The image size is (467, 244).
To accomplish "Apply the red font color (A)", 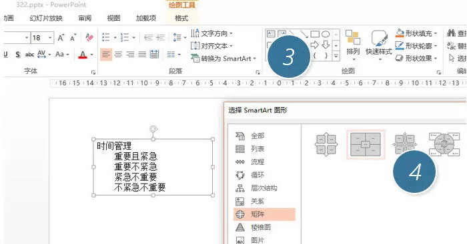I will (83, 55).
